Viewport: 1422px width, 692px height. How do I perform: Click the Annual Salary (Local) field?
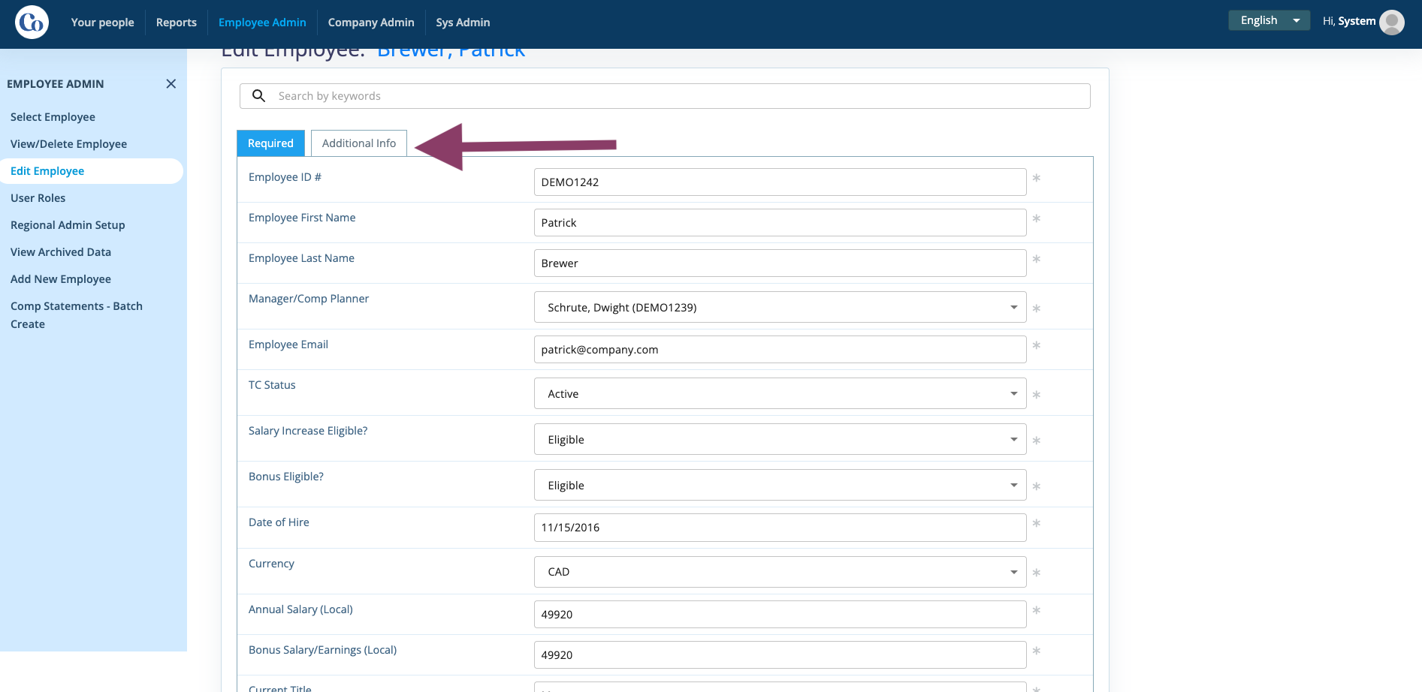coord(780,614)
